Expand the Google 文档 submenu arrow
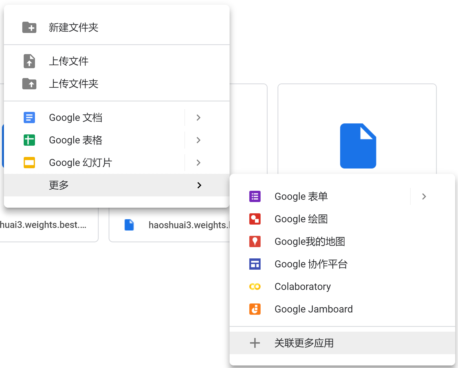Screen dimensions: 458x368 (x=199, y=118)
